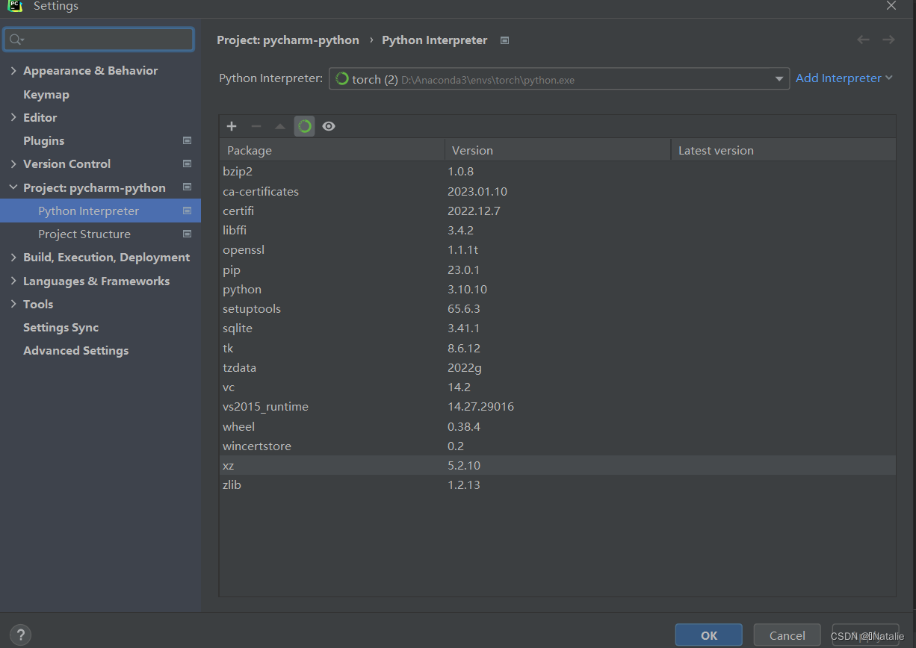This screenshot has width=916, height=648.
Task: Select the vc package row
Action: pos(557,387)
